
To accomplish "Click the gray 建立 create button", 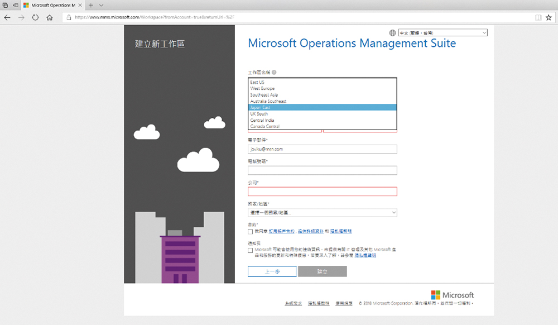I will click(323, 271).
